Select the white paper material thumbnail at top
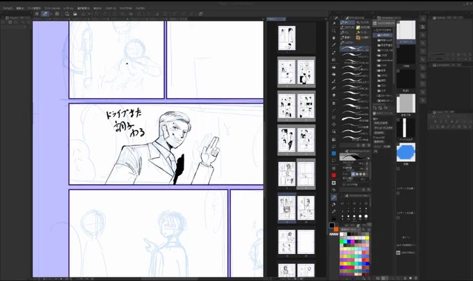This screenshot has height=281, width=473. tap(406, 30)
